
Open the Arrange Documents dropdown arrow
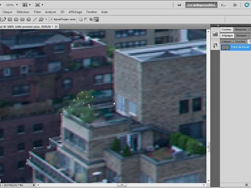[30, 5]
